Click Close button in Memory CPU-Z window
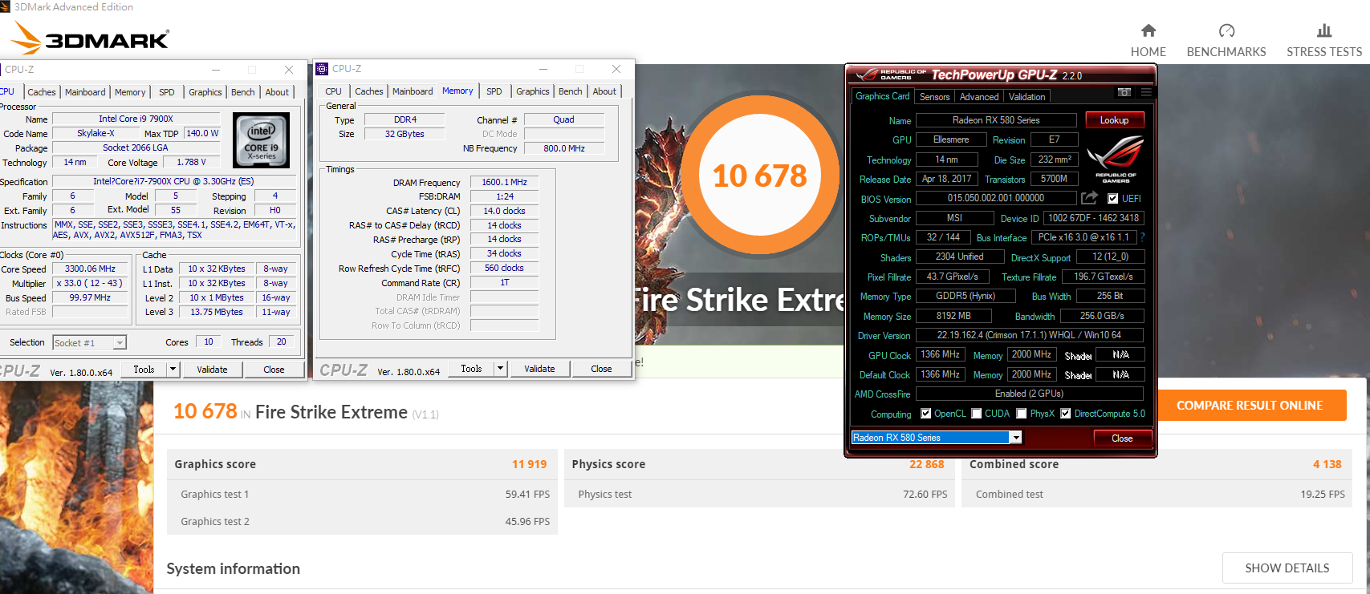This screenshot has width=1370, height=594. pos(601,369)
